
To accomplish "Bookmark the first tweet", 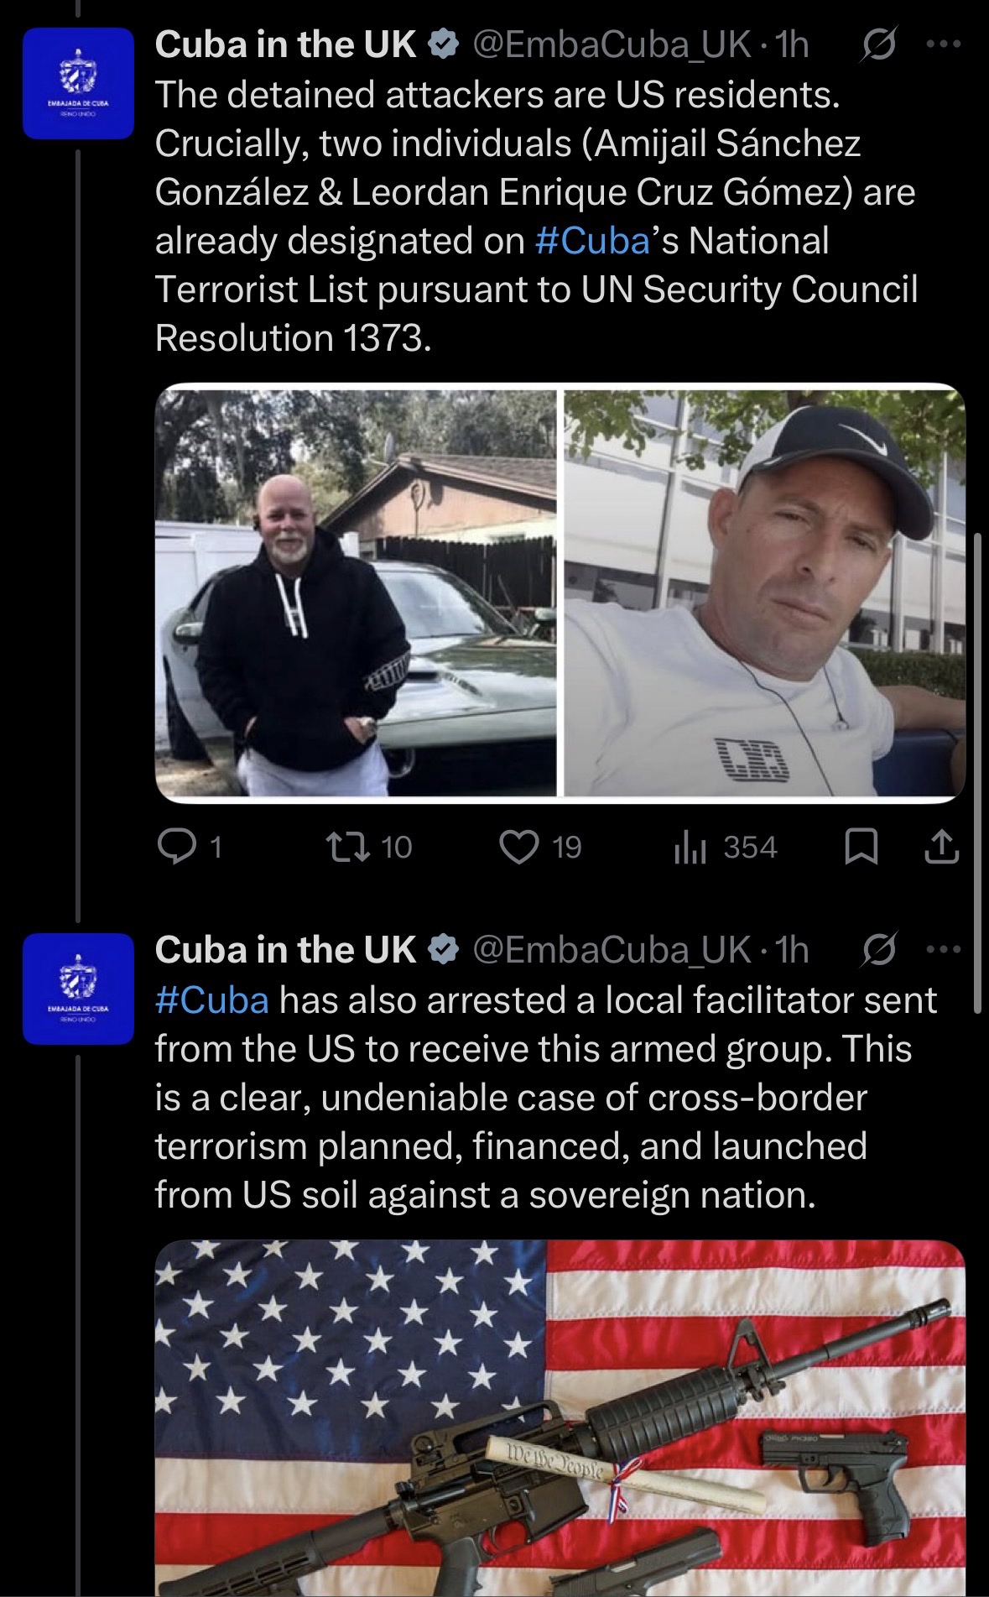I will coord(861,848).
